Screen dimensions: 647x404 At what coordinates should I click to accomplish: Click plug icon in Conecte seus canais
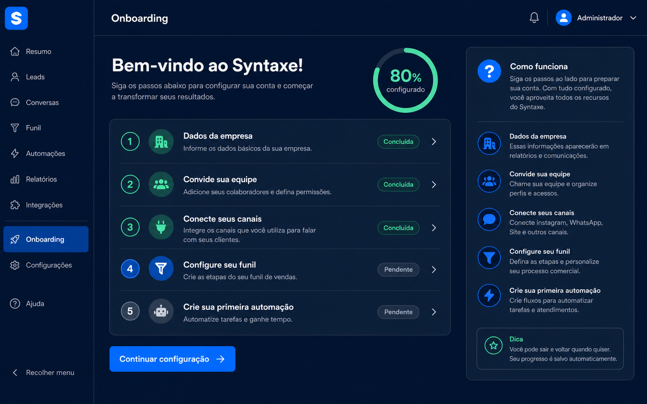(161, 227)
